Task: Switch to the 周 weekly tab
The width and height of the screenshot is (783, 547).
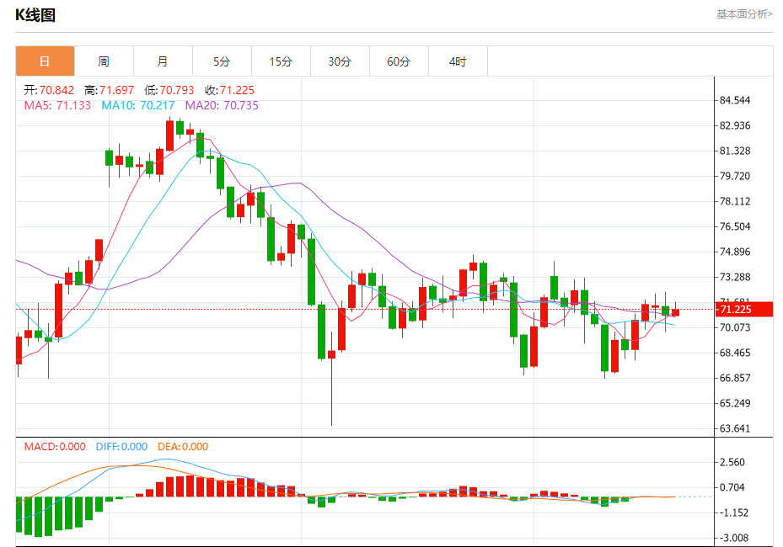Action: pos(104,61)
